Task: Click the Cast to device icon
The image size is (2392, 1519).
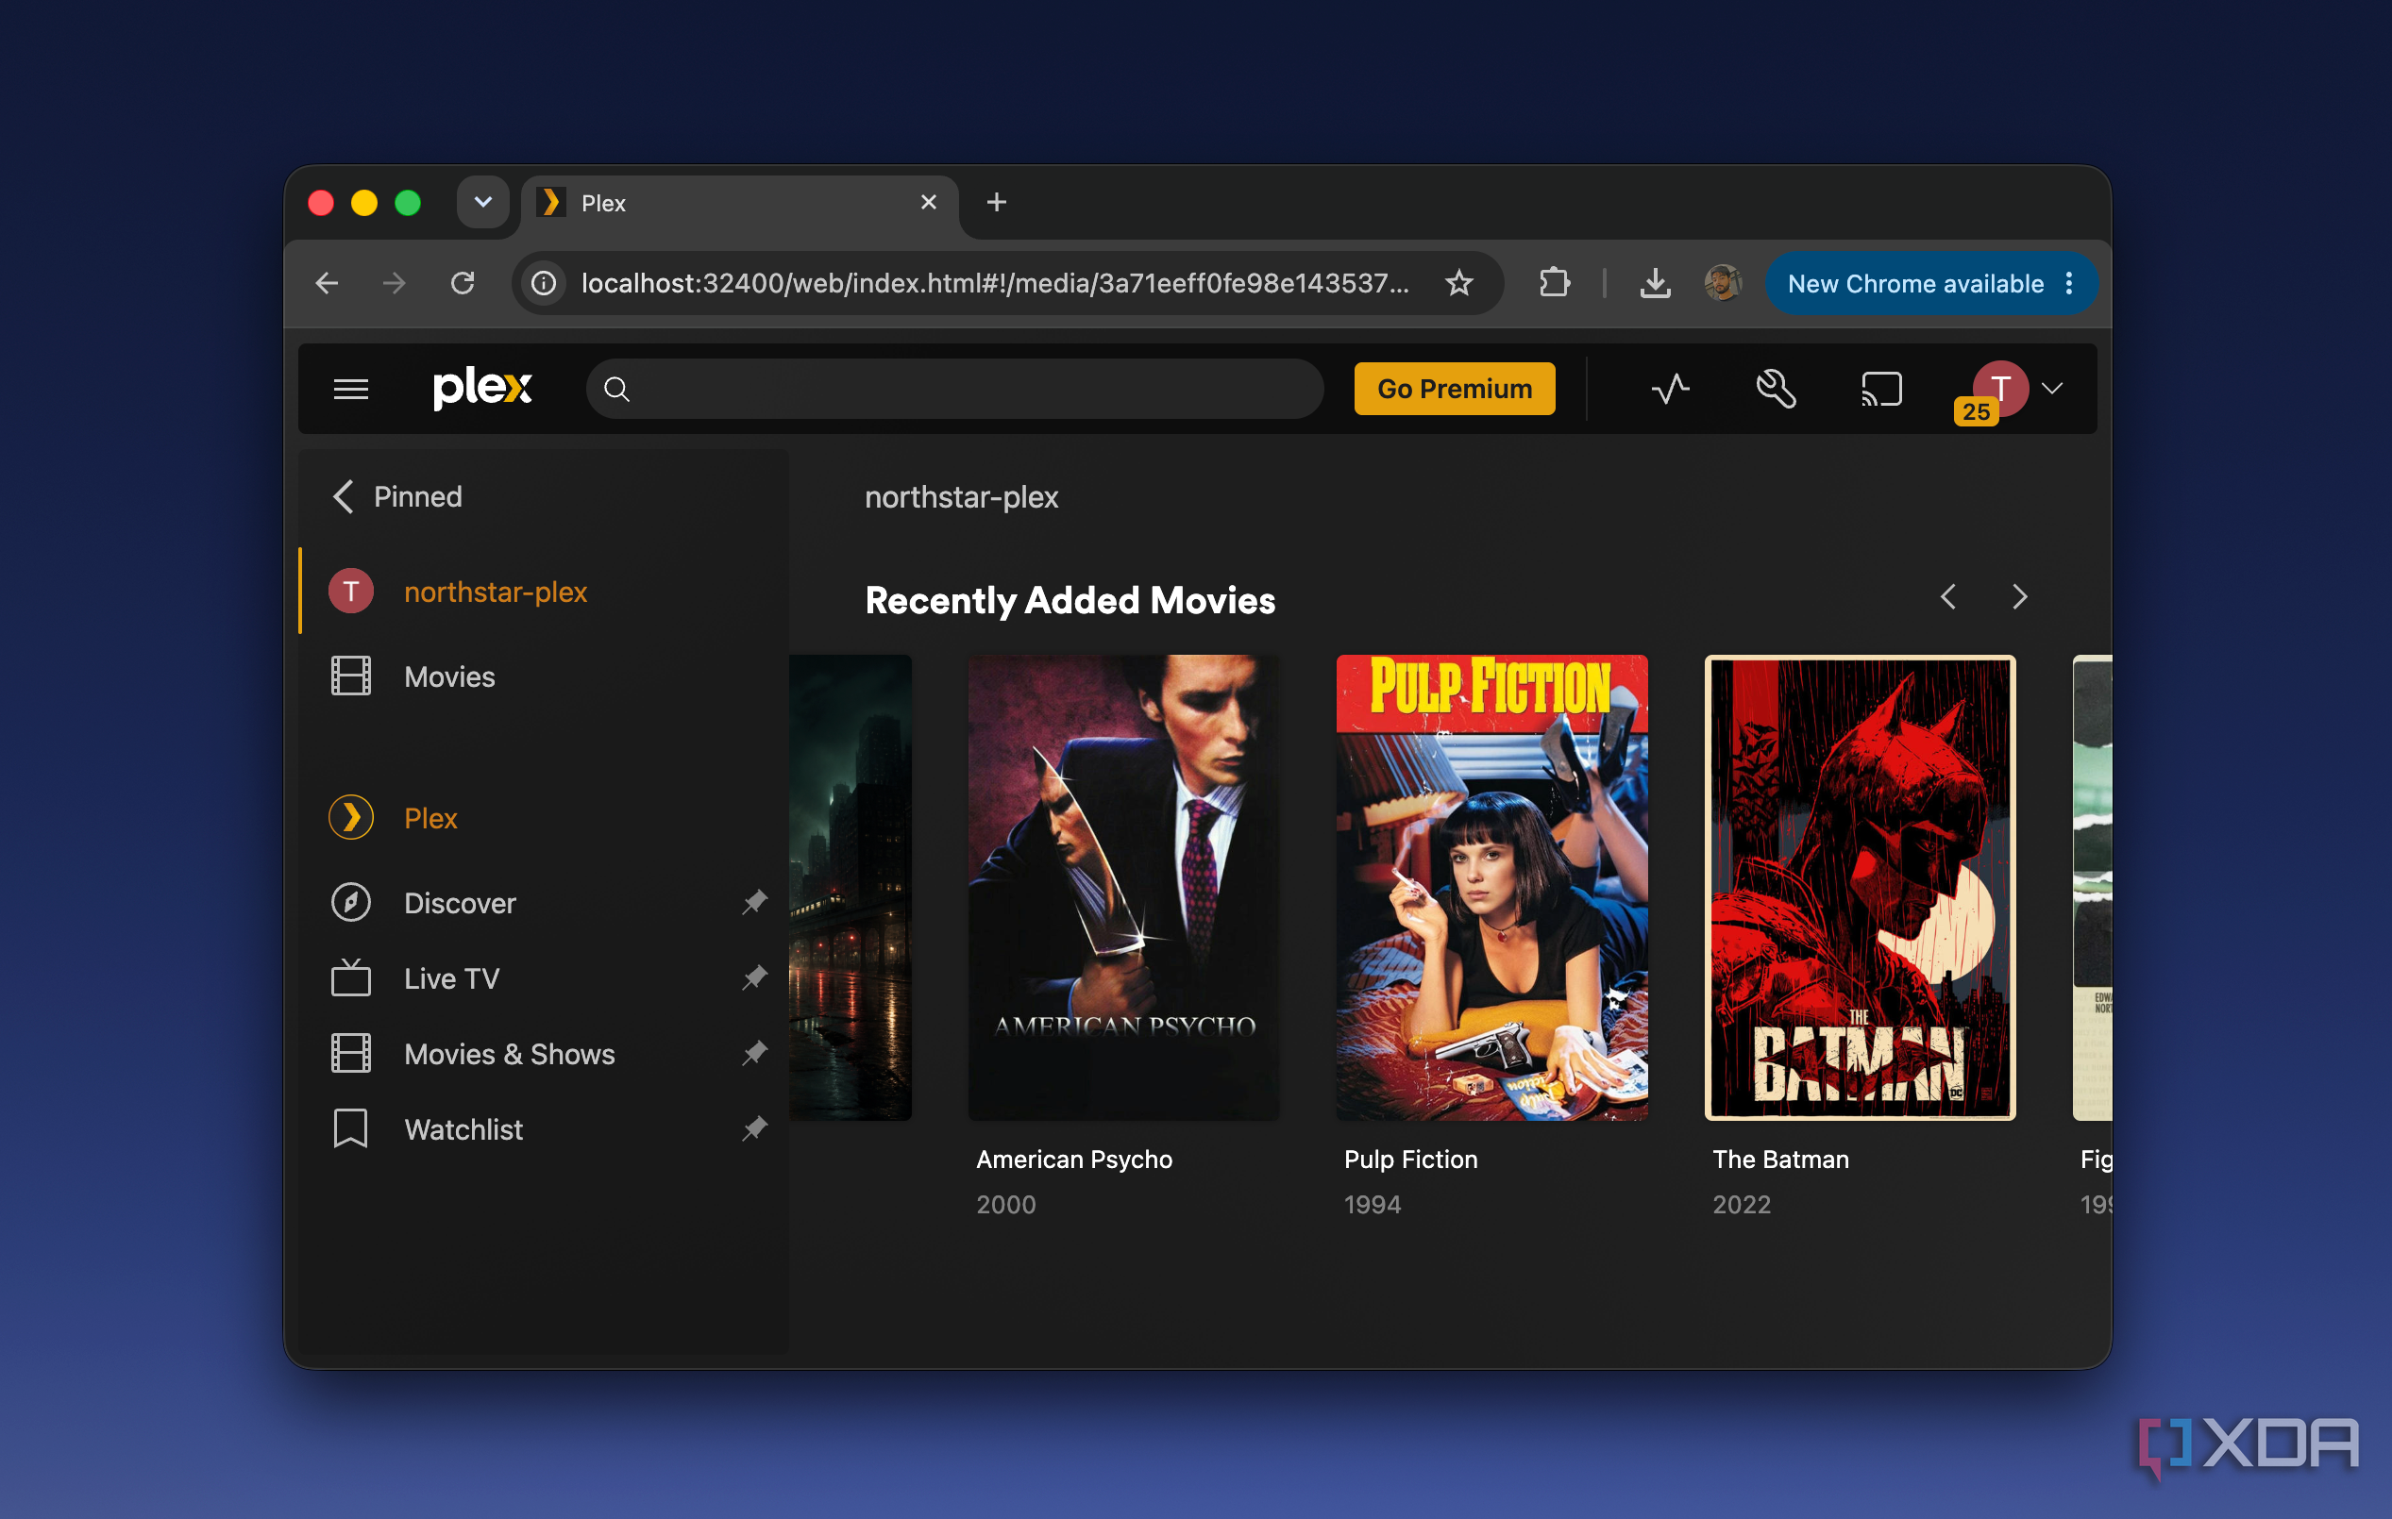Action: pyautogui.click(x=1880, y=388)
